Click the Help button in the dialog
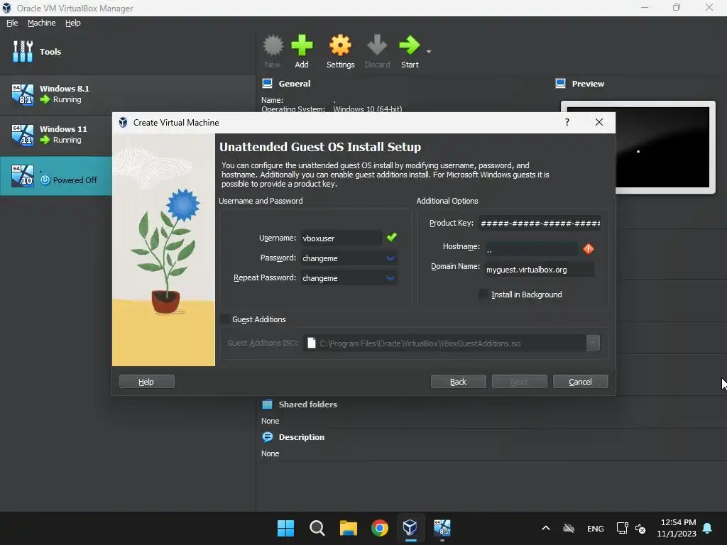The width and height of the screenshot is (727, 545). tap(146, 381)
